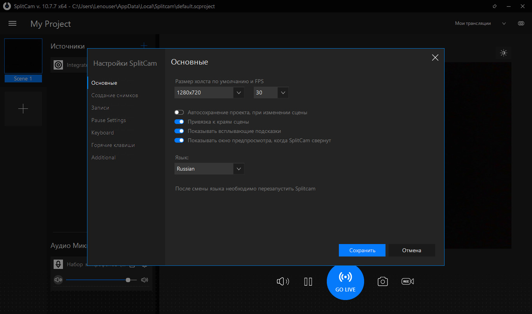Image resolution: width=532 pixels, height=314 pixels.
Task: Click the microphone volume slider handle
Action: pyautogui.click(x=128, y=280)
